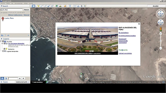Open the email envelope toolbar icon
This screenshot has width=166, height=93.
click(x=75, y=6)
